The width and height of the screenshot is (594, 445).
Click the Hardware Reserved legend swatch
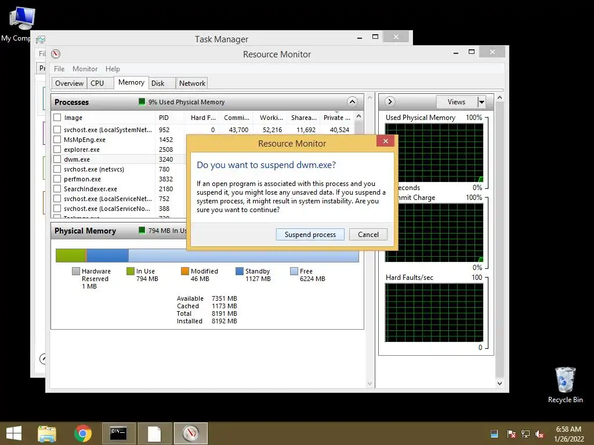(x=76, y=271)
